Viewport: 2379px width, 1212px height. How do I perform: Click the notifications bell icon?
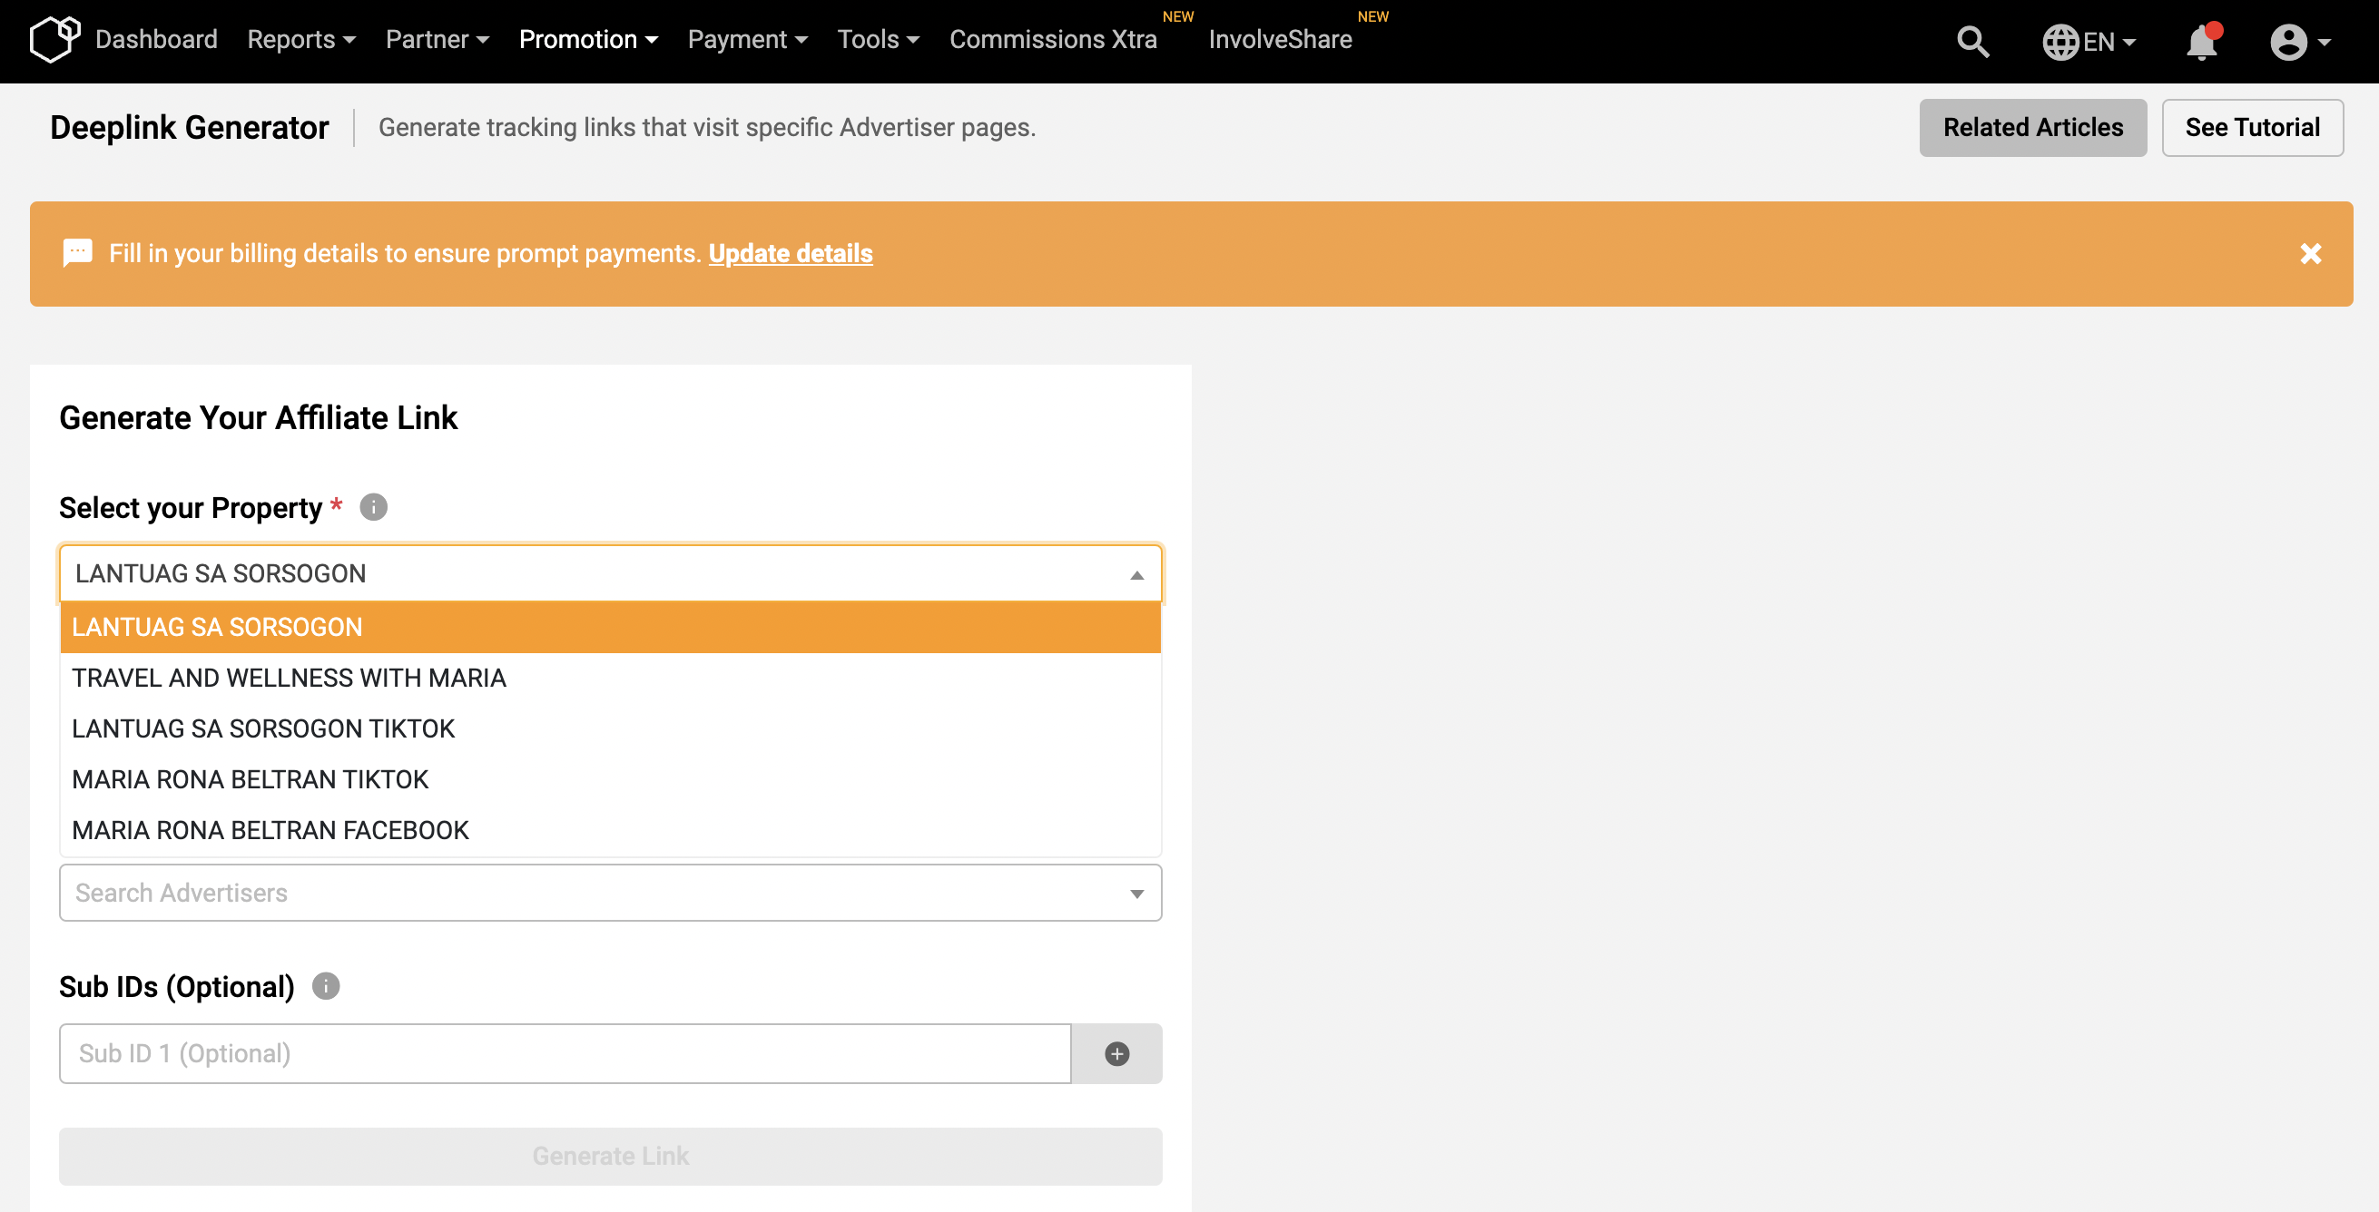click(2203, 42)
